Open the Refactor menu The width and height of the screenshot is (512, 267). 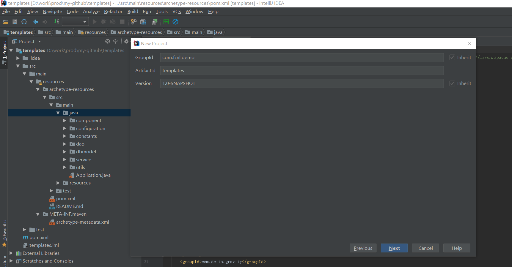point(113,11)
